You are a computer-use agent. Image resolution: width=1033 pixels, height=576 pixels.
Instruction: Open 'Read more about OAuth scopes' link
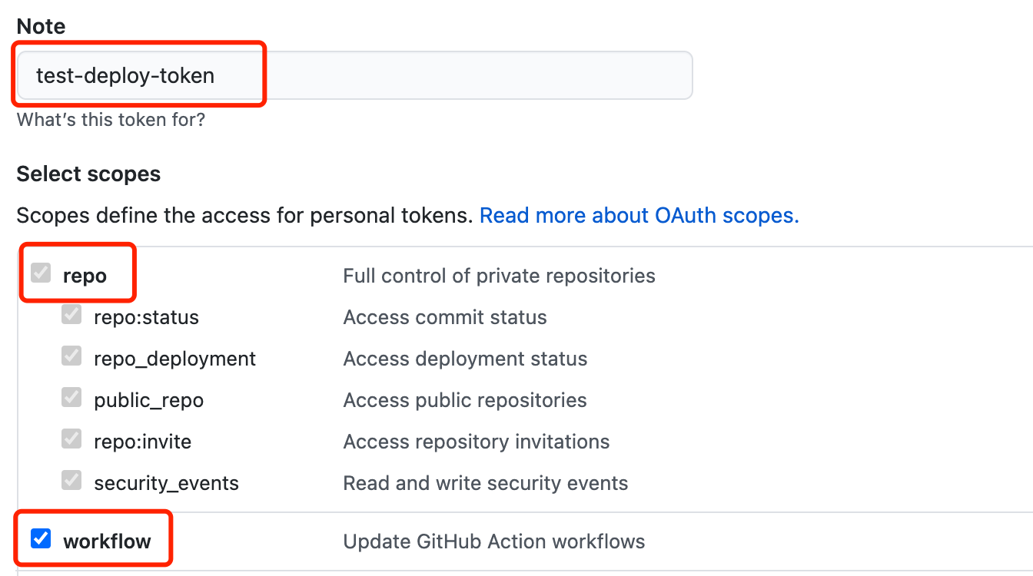pyautogui.click(x=639, y=216)
